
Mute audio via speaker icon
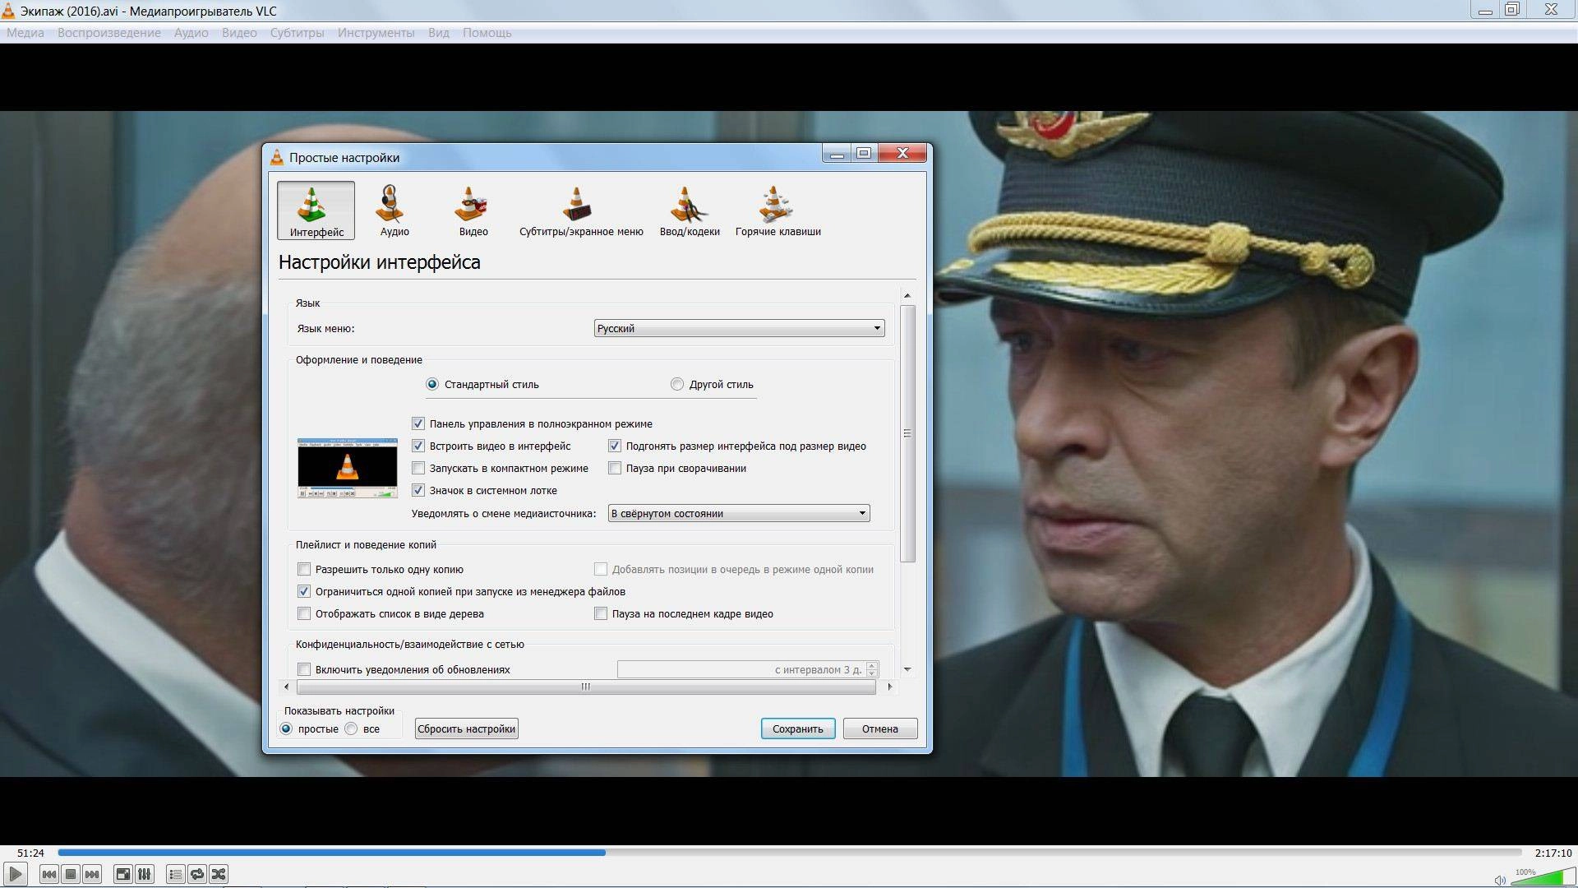pos(1499,880)
